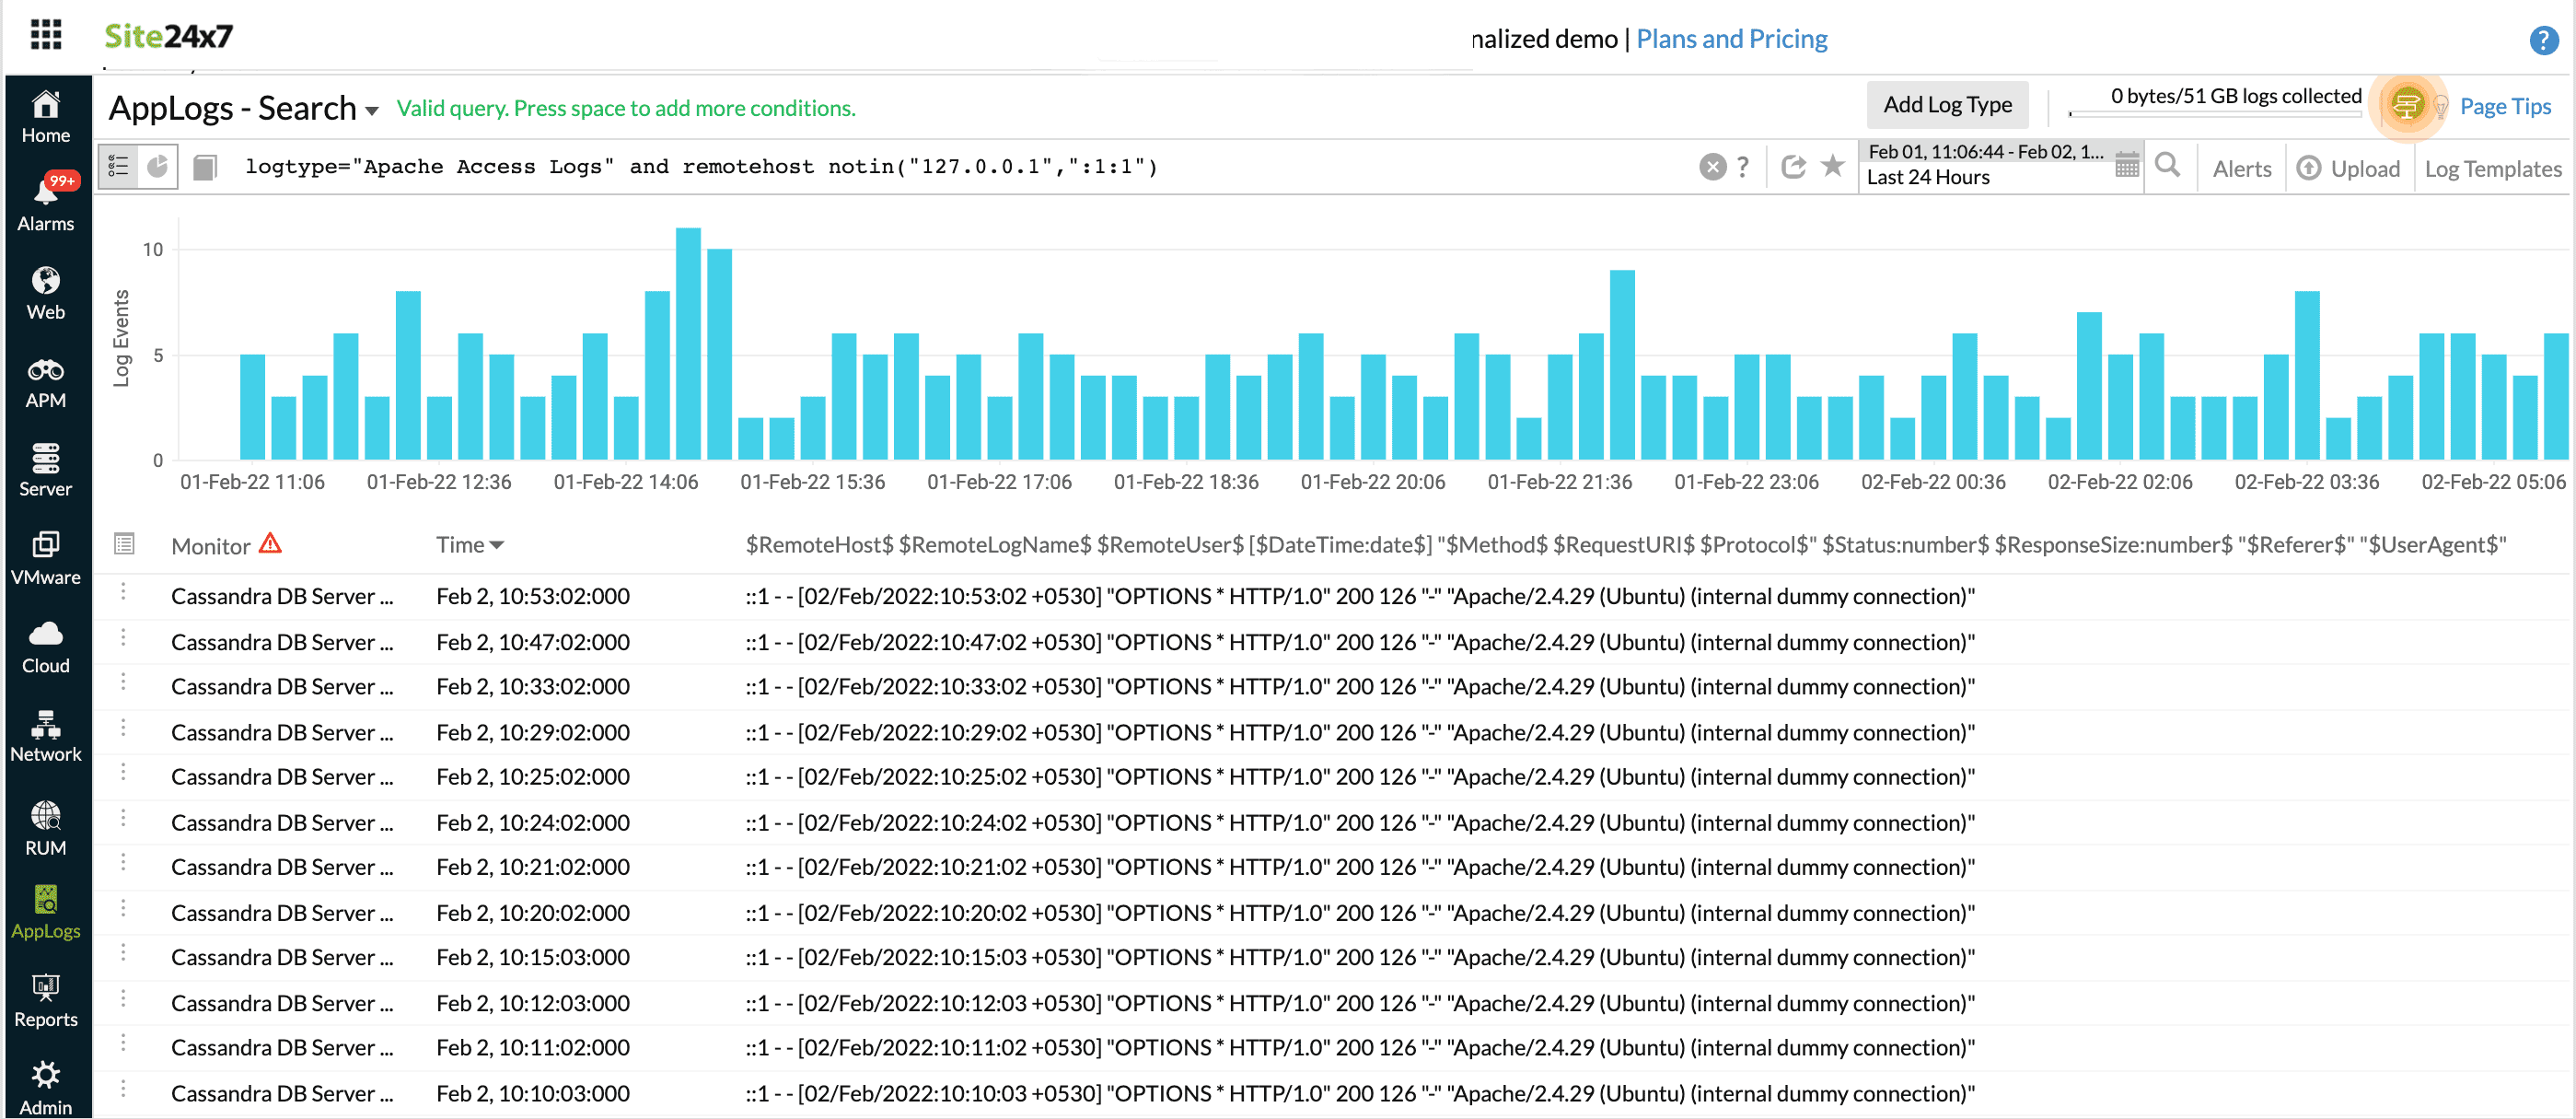2576x1119 pixels.
Task: Open the saved searches book icon
Action: [205, 167]
